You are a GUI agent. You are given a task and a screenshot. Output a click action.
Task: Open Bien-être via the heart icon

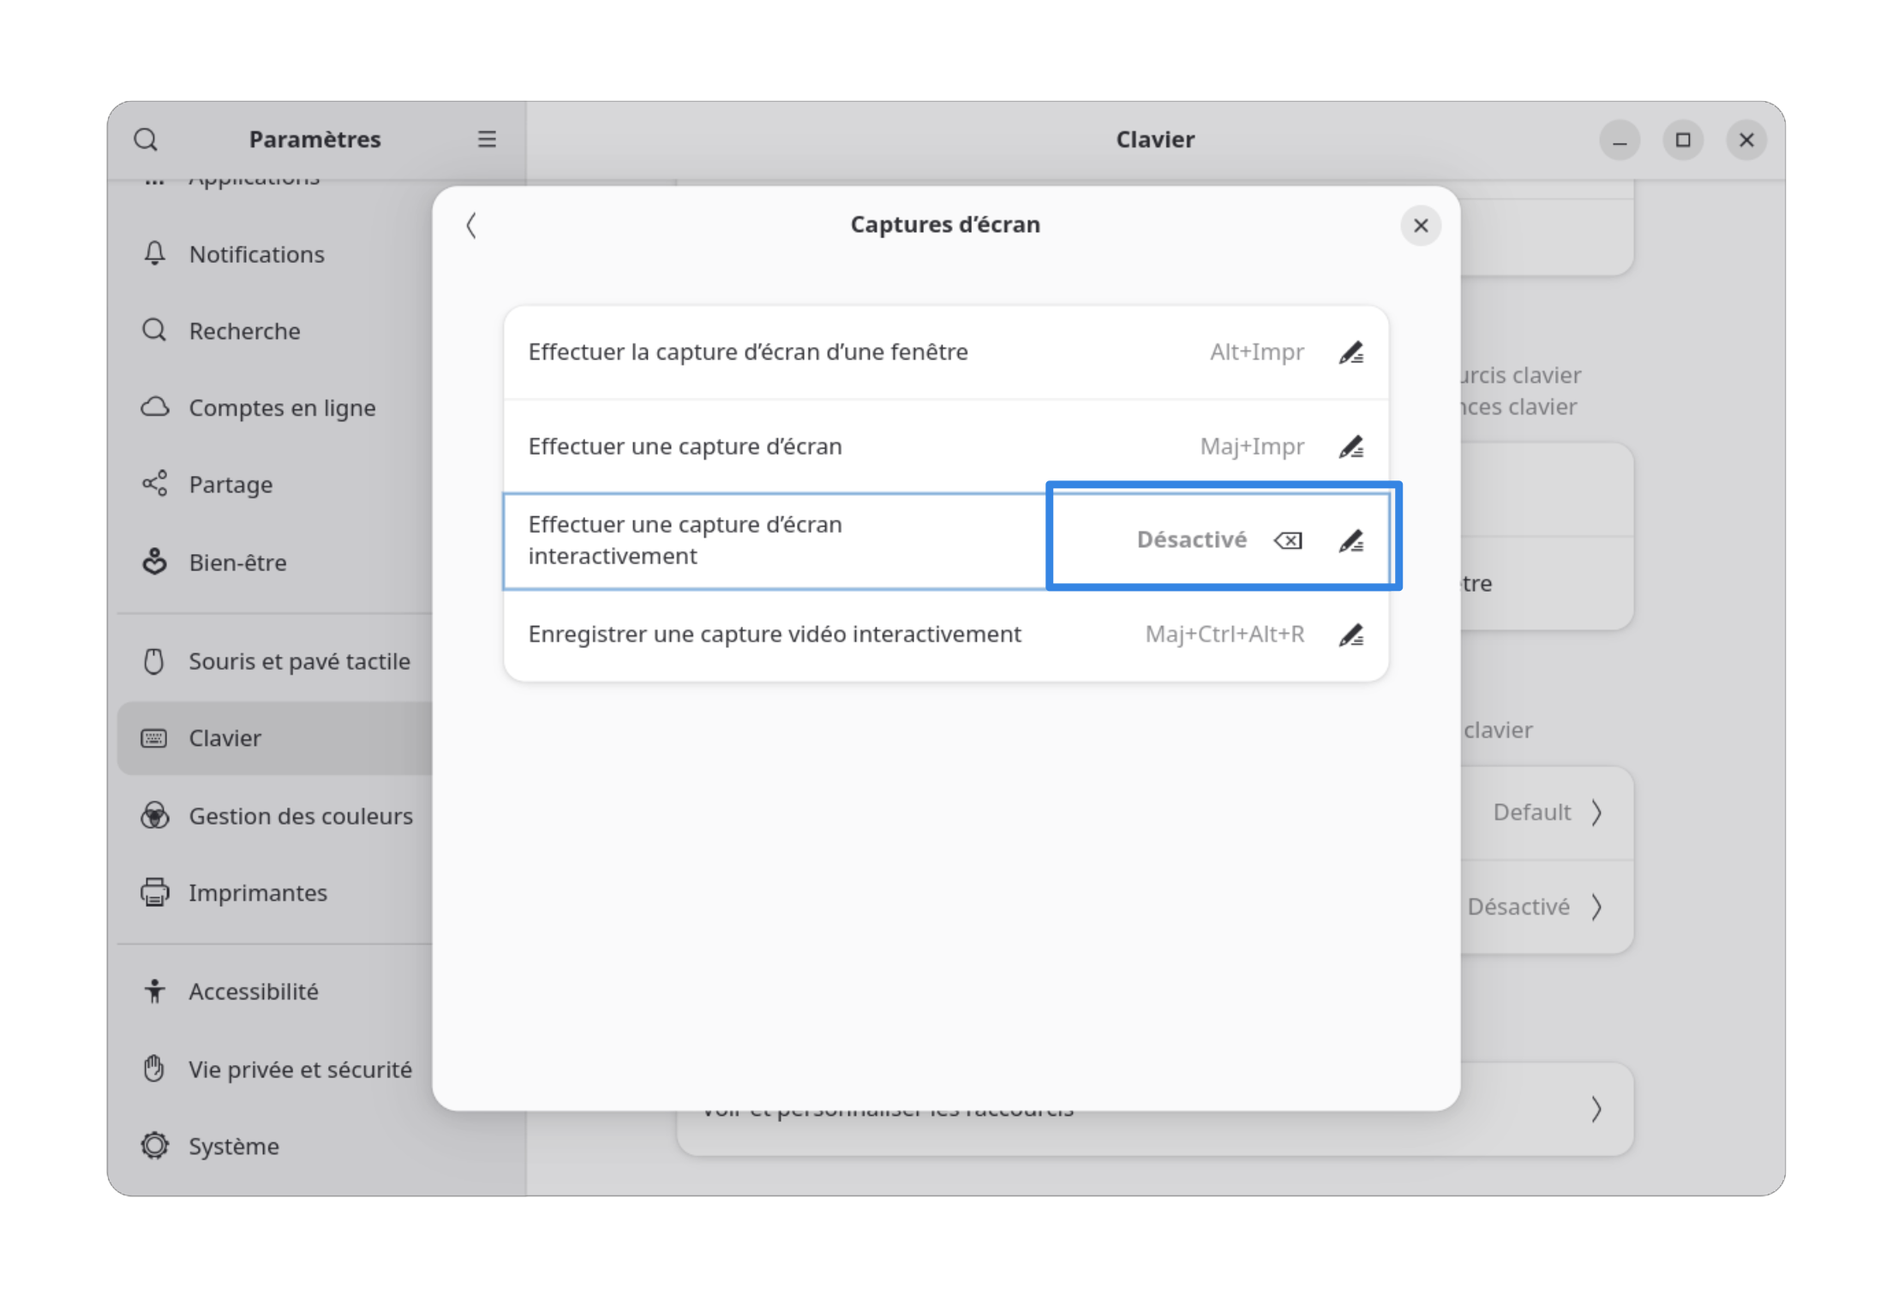tap(154, 562)
